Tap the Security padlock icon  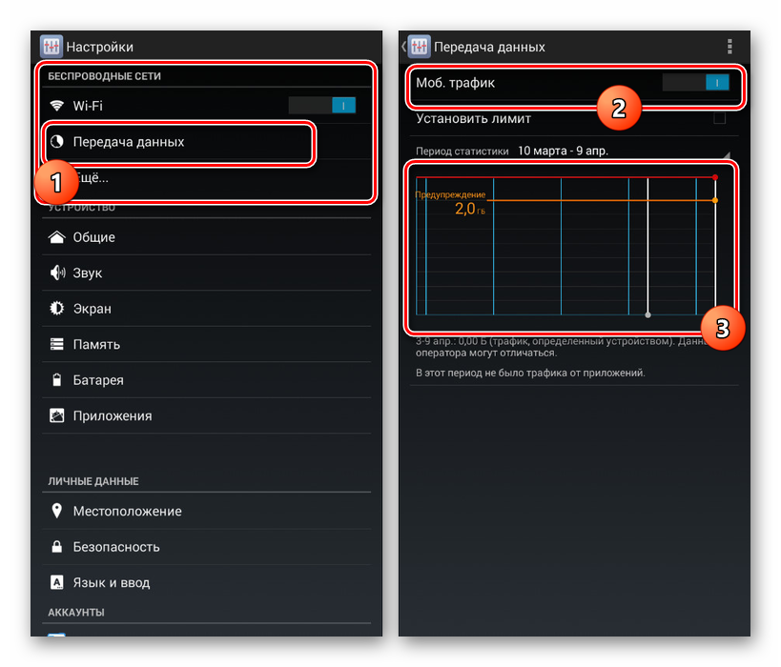click(x=56, y=547)
